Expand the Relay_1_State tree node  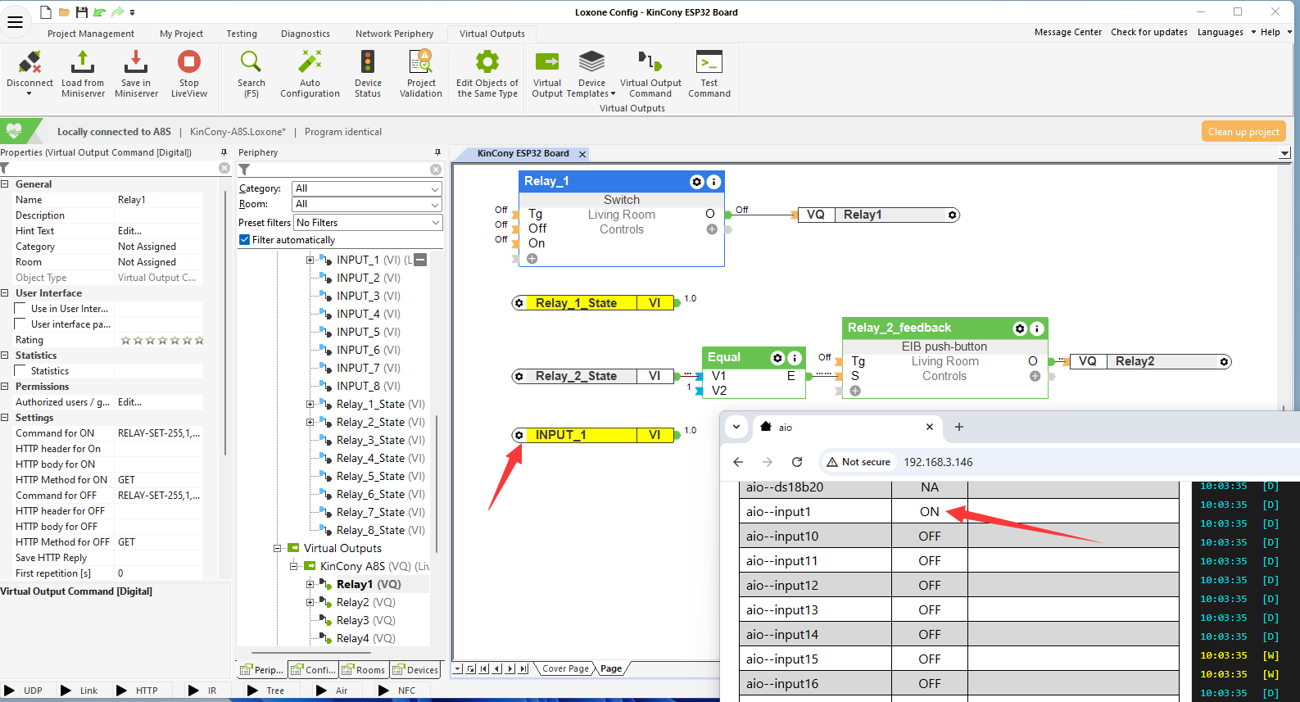[x=310, y=405]
